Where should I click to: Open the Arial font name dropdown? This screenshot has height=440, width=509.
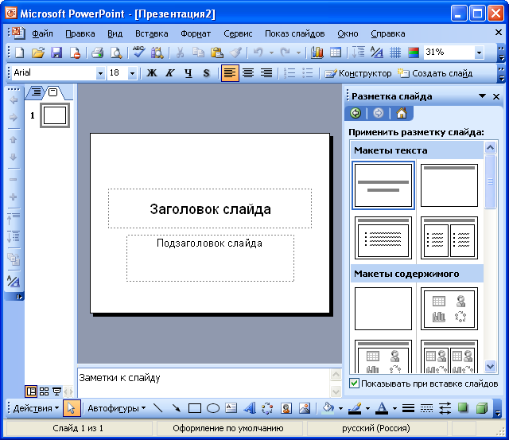pos(101,73)
